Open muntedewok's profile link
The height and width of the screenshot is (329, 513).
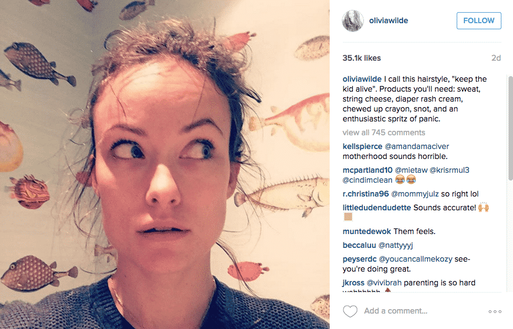(x=367, y=231)
